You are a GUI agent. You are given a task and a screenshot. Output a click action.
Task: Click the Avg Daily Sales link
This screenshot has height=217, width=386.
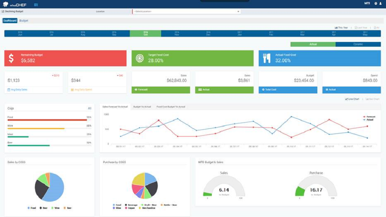click(19, 90)
